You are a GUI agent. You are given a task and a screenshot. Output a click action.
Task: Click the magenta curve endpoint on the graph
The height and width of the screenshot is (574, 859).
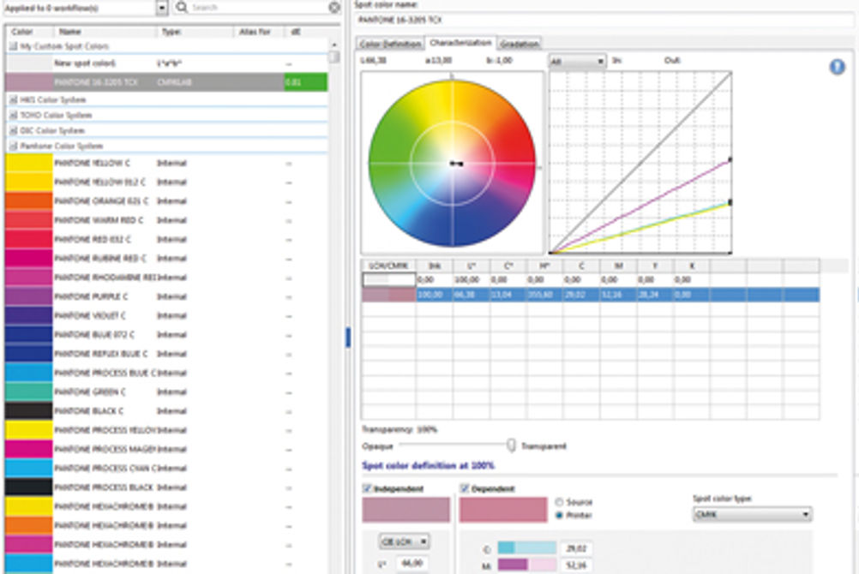click(x=730, y=160)
